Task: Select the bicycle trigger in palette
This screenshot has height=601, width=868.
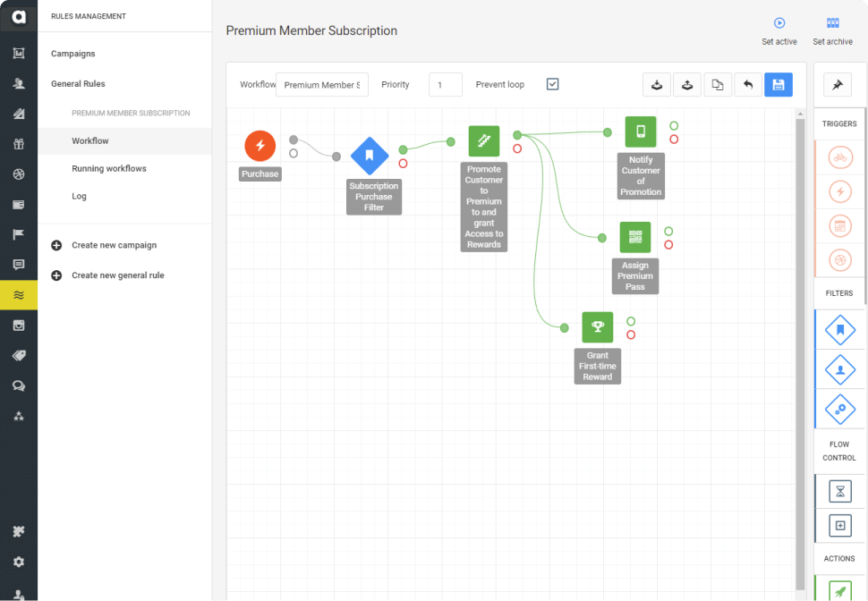Action: pyautogui.click(x=840, y=157)
